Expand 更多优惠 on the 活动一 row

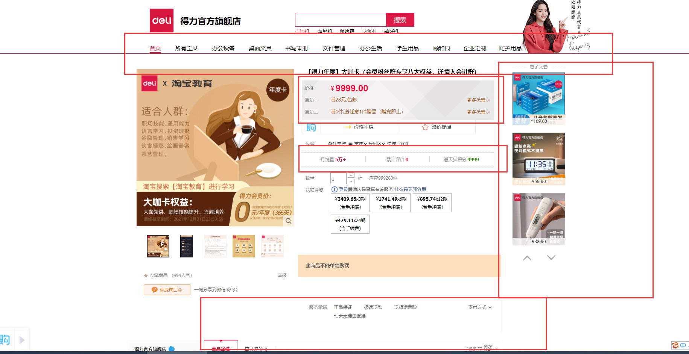(x=478, y=100)
